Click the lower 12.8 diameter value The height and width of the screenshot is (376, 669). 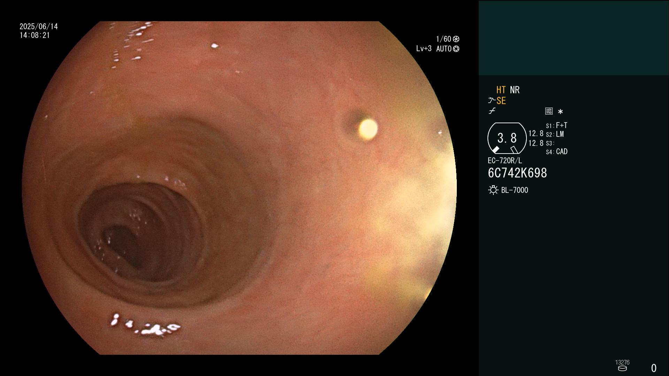pos(536,143)
